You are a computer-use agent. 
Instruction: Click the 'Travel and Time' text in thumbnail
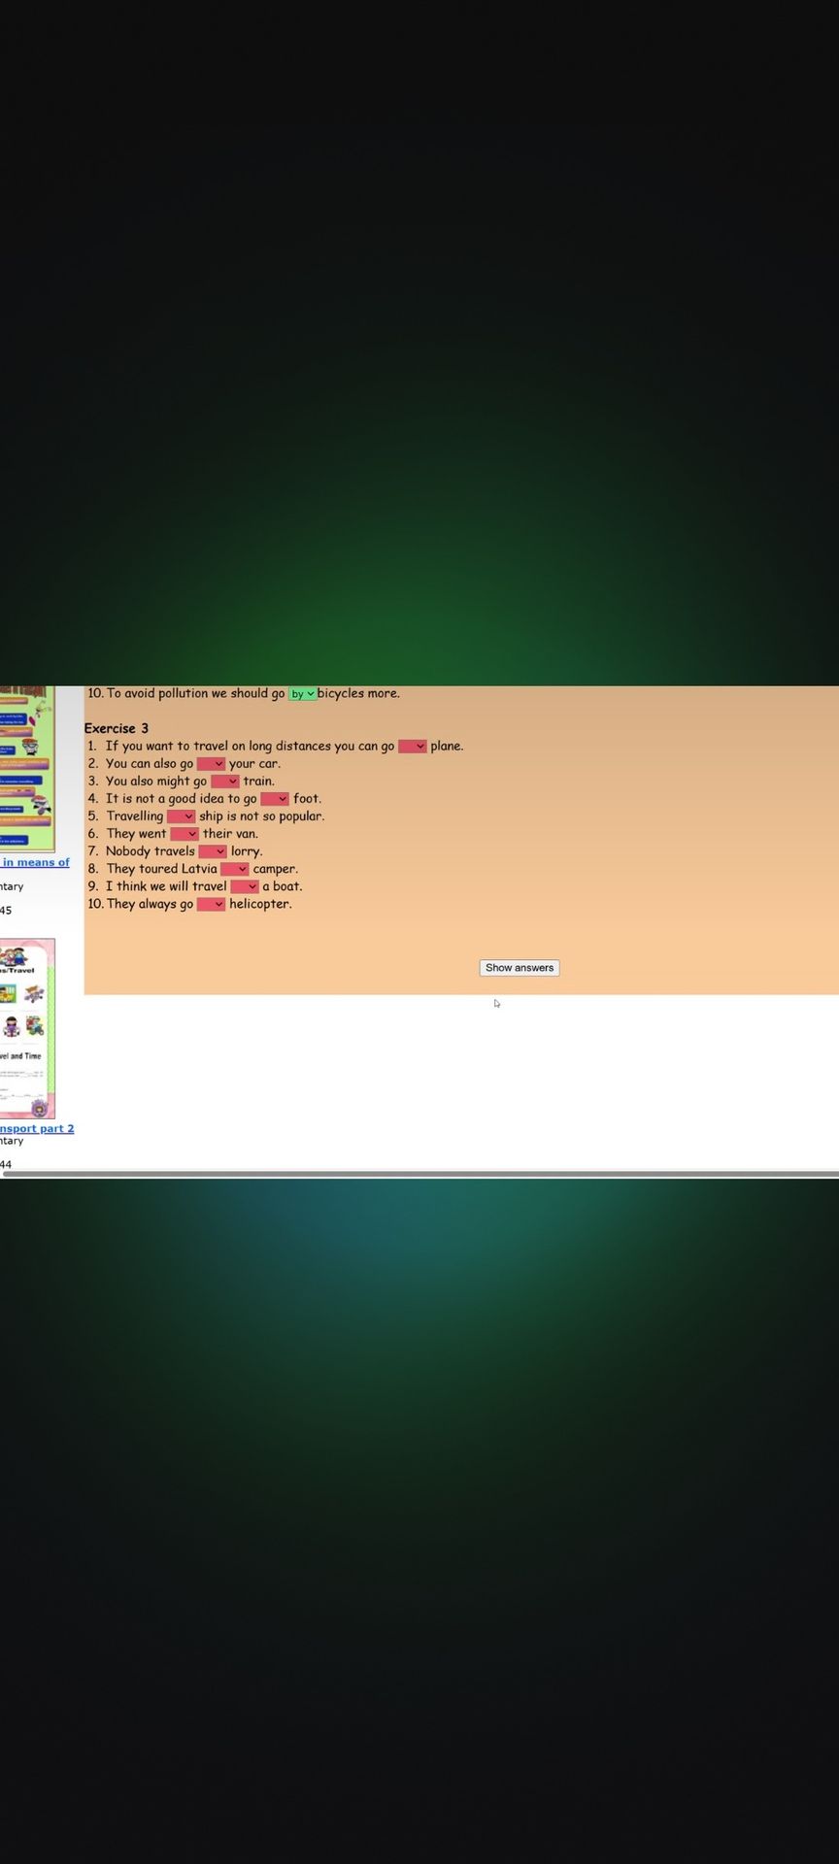point(21,1055)
